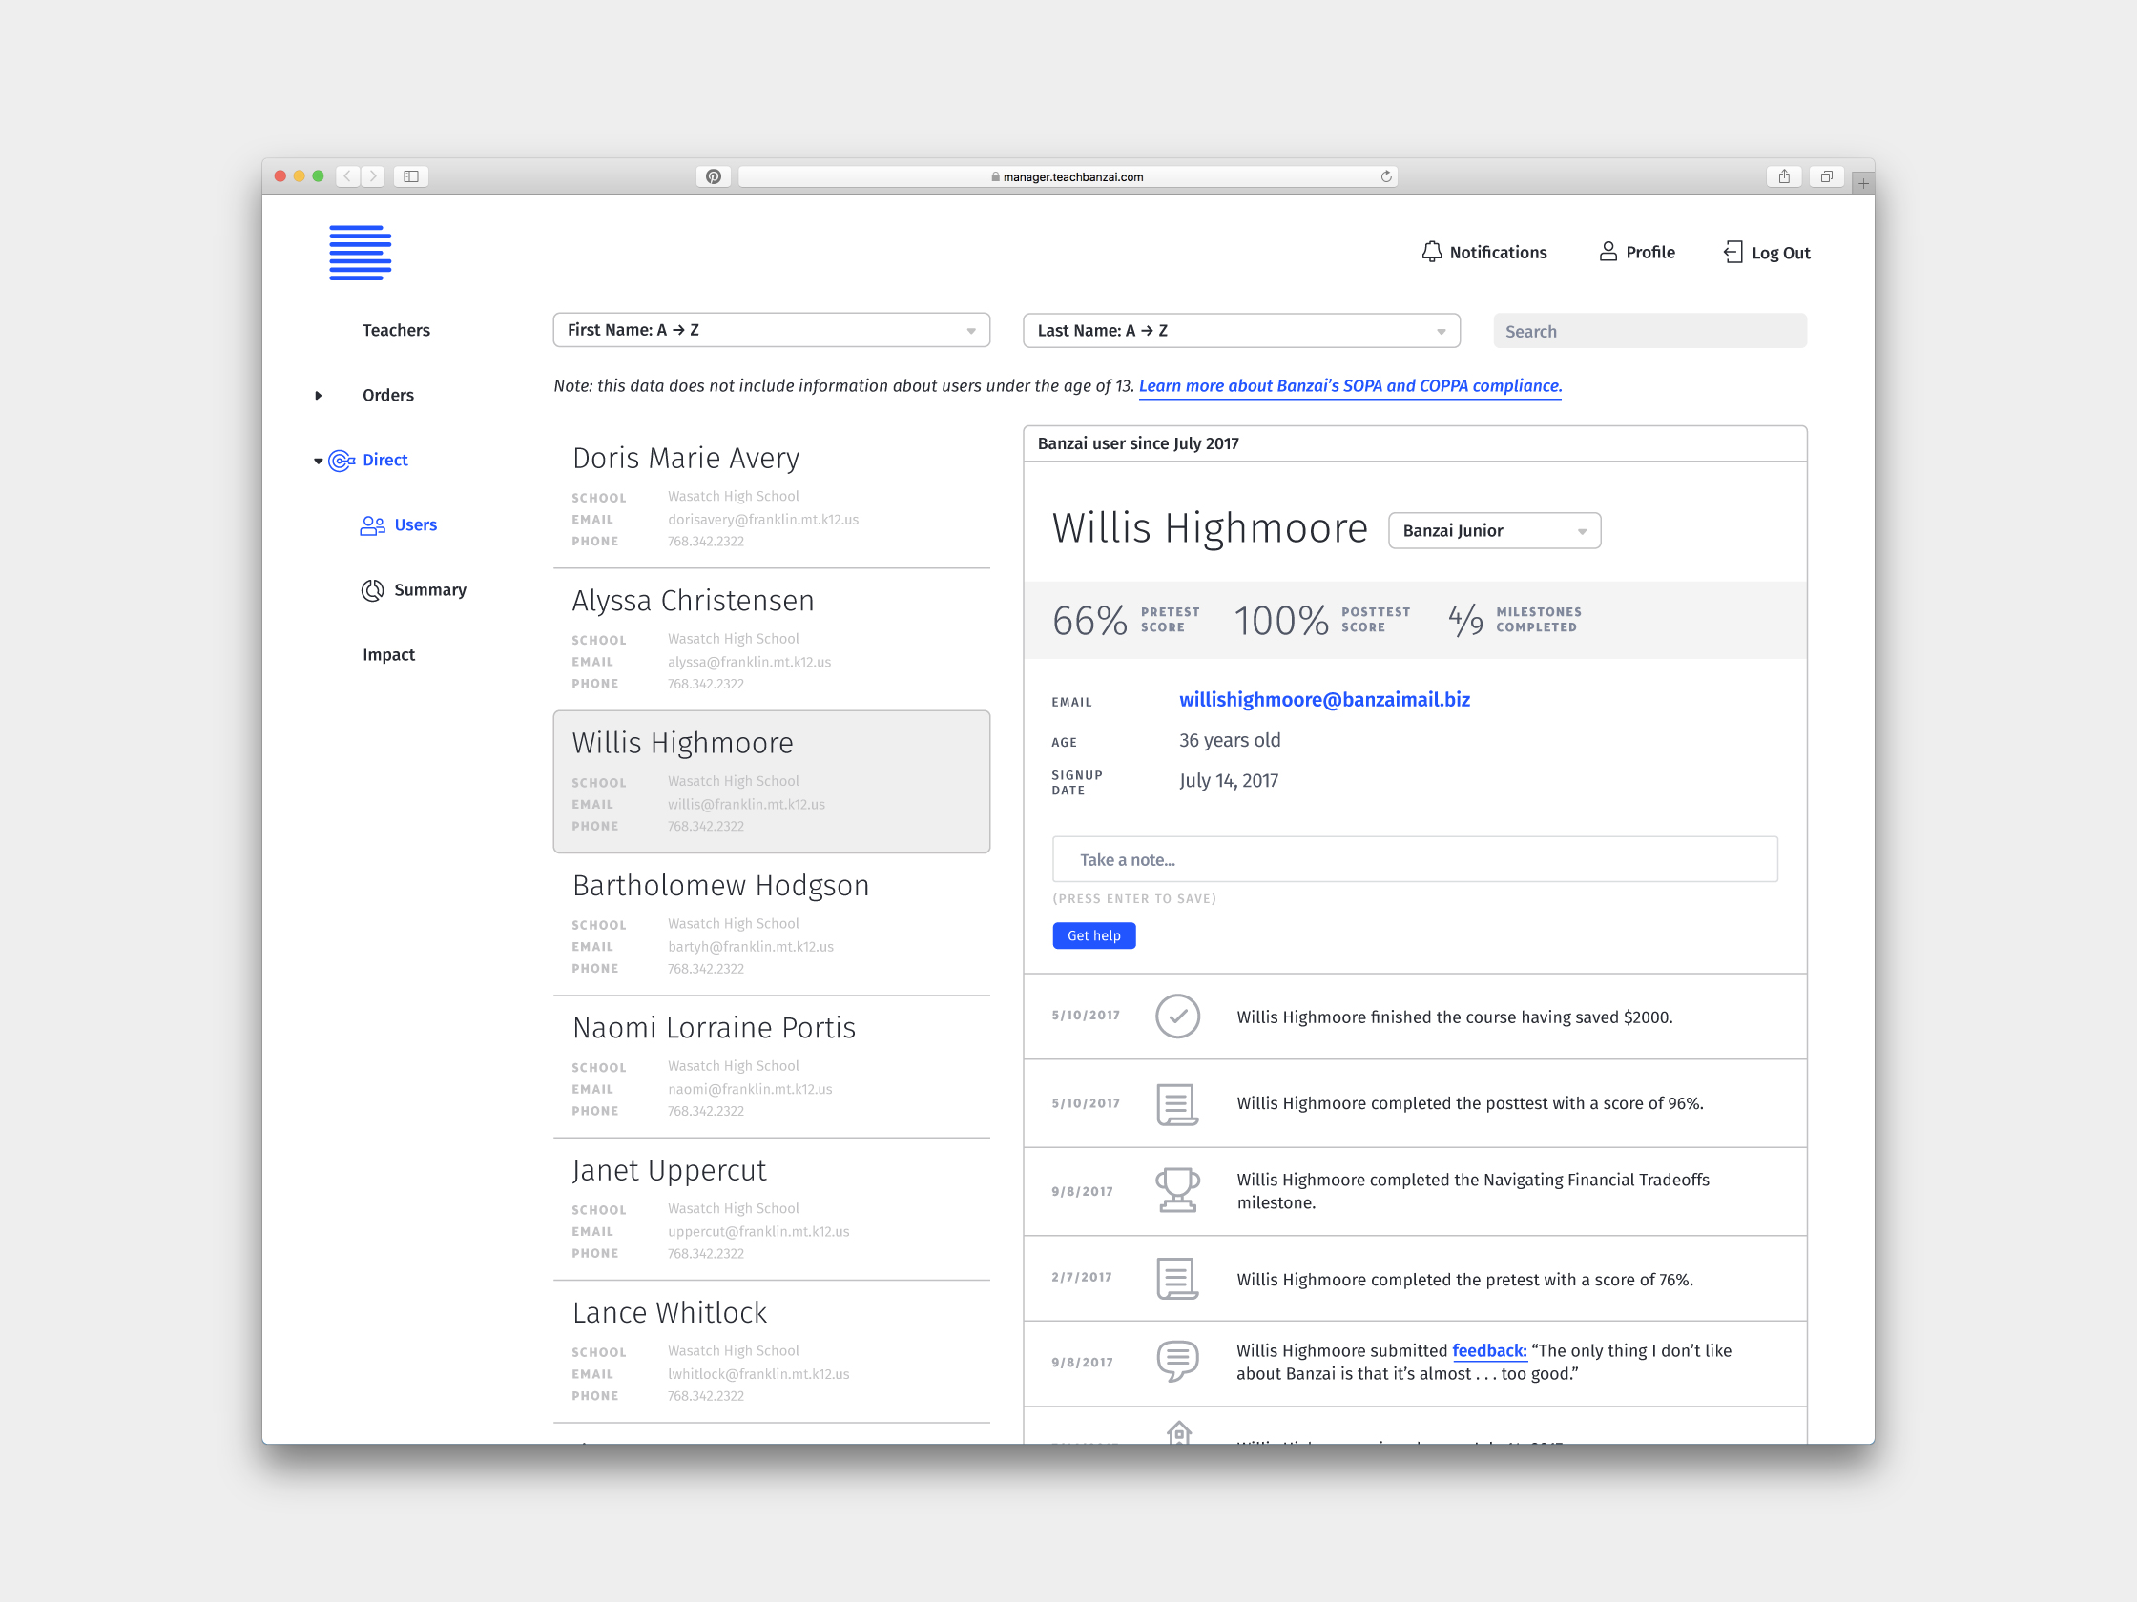Click the Take a note field

pos(1415,859)
